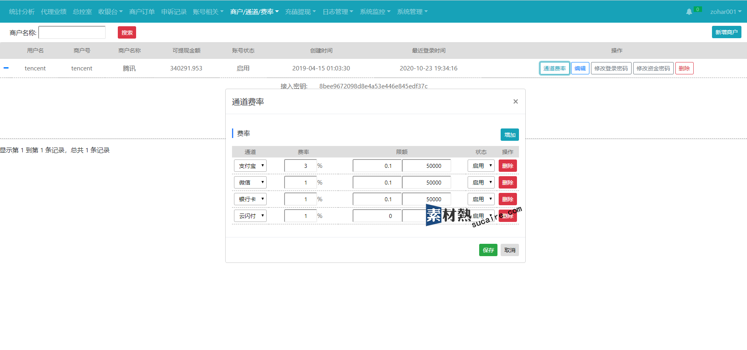Expand the 账号相关 menu
This screenshot has width=747, height=350.
click(208, 12)
